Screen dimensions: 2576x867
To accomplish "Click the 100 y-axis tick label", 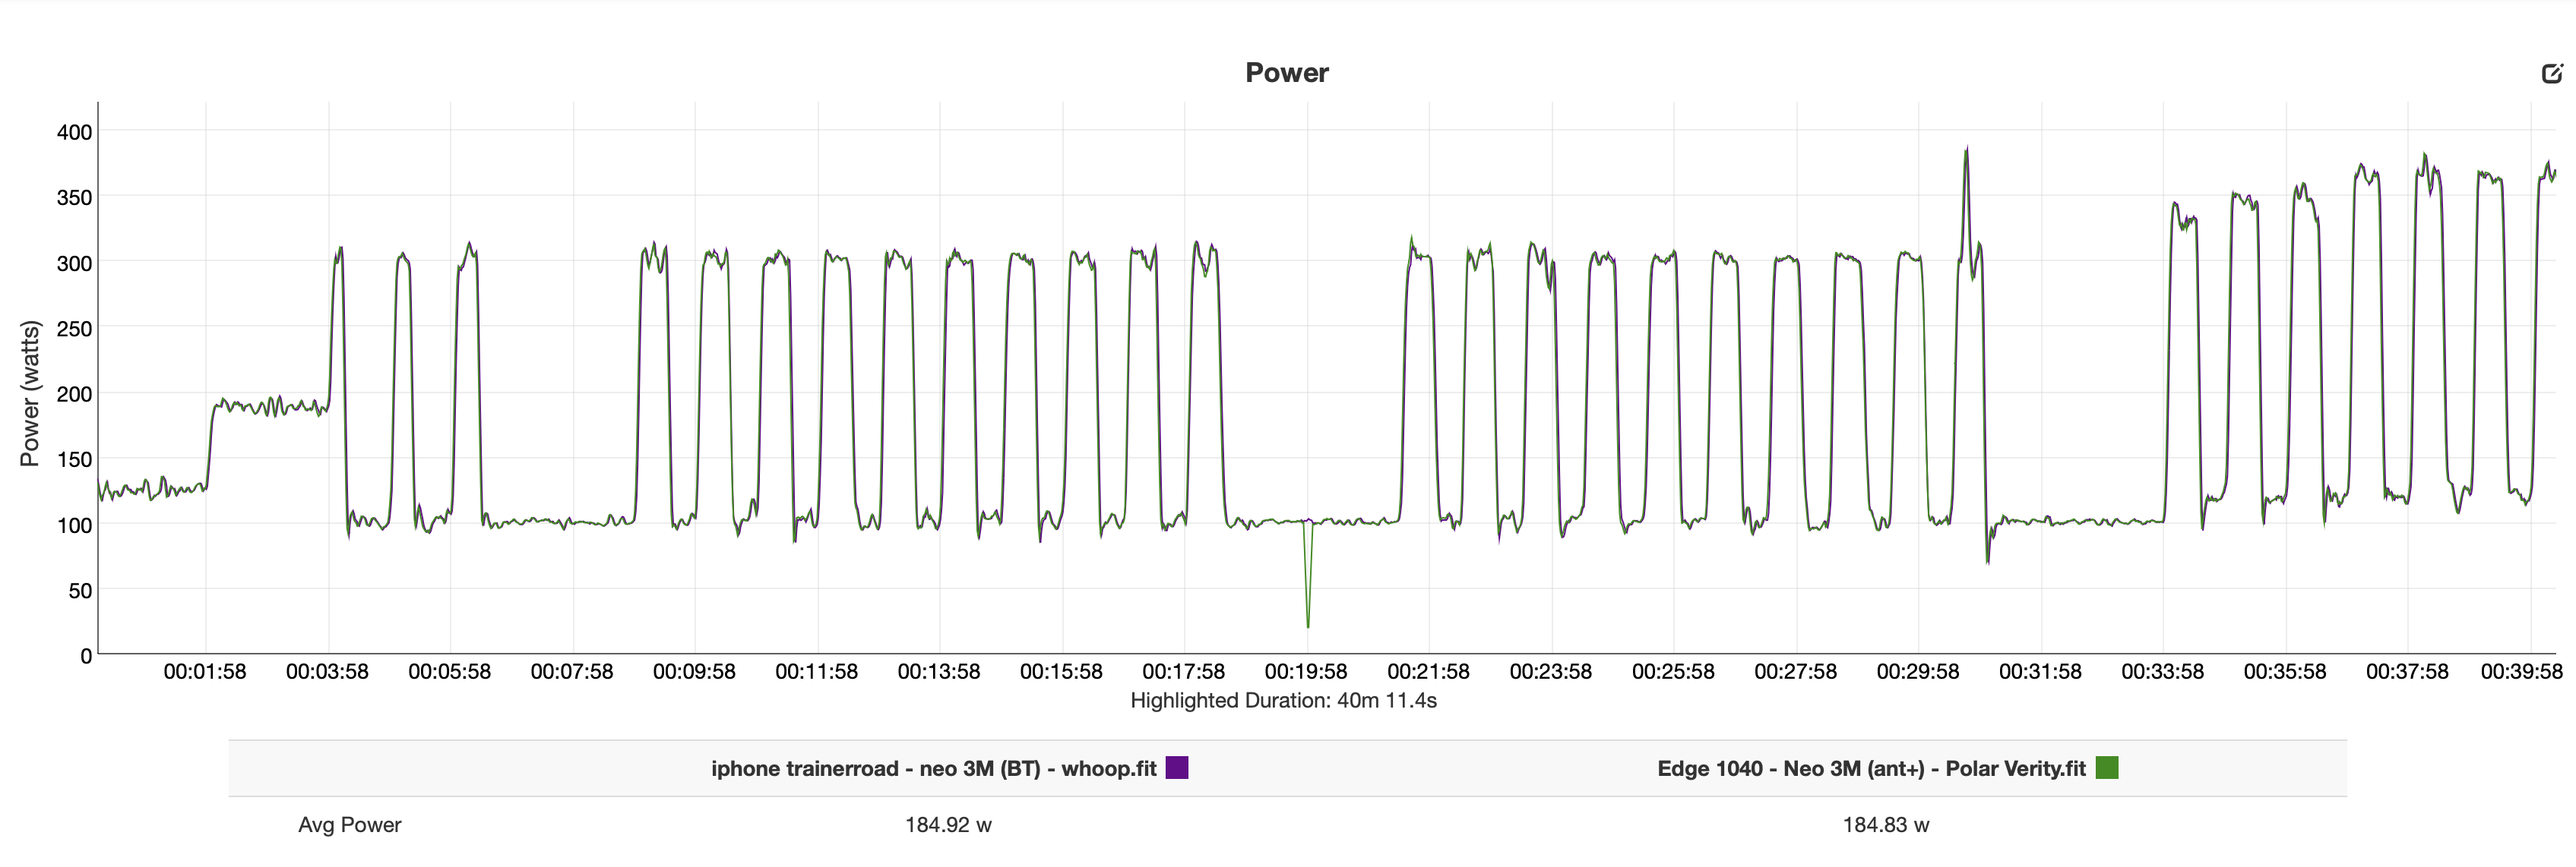I will 74,525.
